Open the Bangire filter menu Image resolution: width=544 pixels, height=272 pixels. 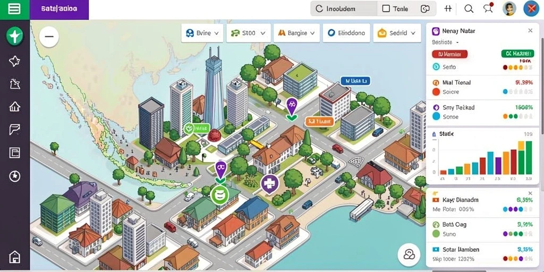296,33
